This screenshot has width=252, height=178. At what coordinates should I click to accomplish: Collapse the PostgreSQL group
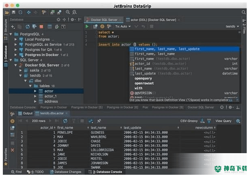(x=11, y=34)
